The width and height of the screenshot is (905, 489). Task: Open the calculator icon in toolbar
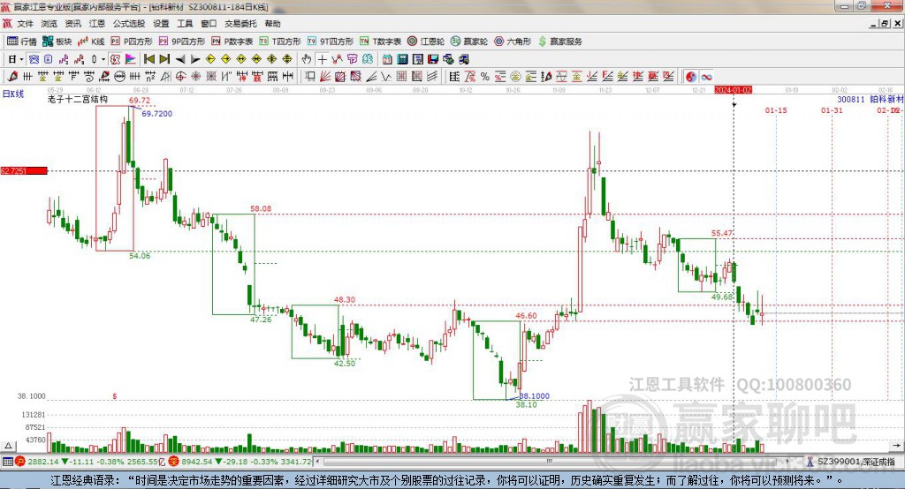(x=402, y=59)
